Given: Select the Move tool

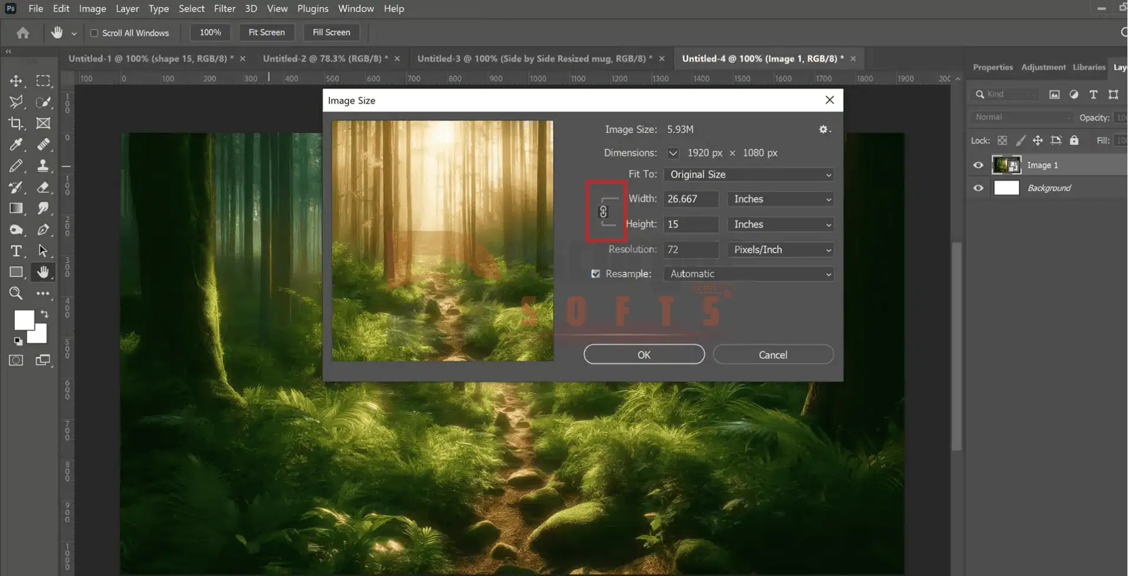Looking at the screenshot, I should click(16, 81).
